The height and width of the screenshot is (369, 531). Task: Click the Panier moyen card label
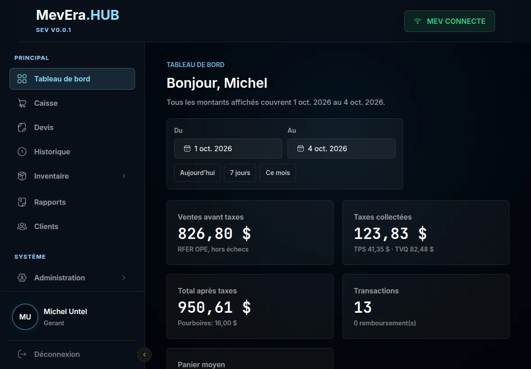pos(201,364)
